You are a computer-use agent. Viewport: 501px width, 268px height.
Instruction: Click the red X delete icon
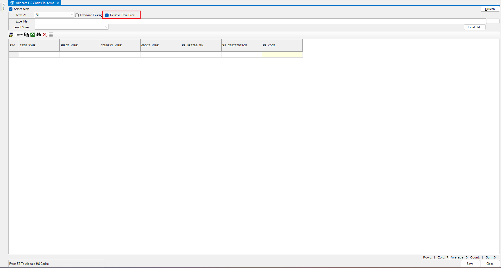[45, 35]
